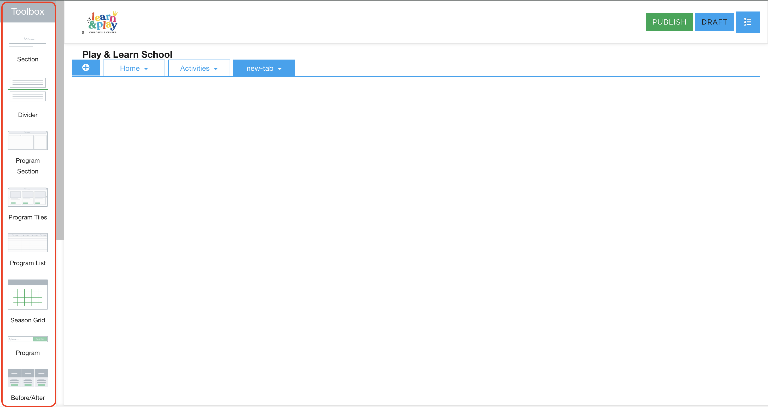Click the Program List table icon
768x419 pixels.
(x=27, y=242)
